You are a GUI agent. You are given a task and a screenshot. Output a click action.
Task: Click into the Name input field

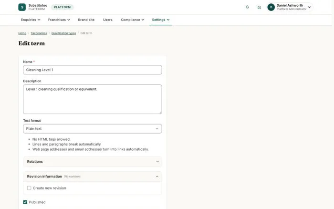(93, 70)
